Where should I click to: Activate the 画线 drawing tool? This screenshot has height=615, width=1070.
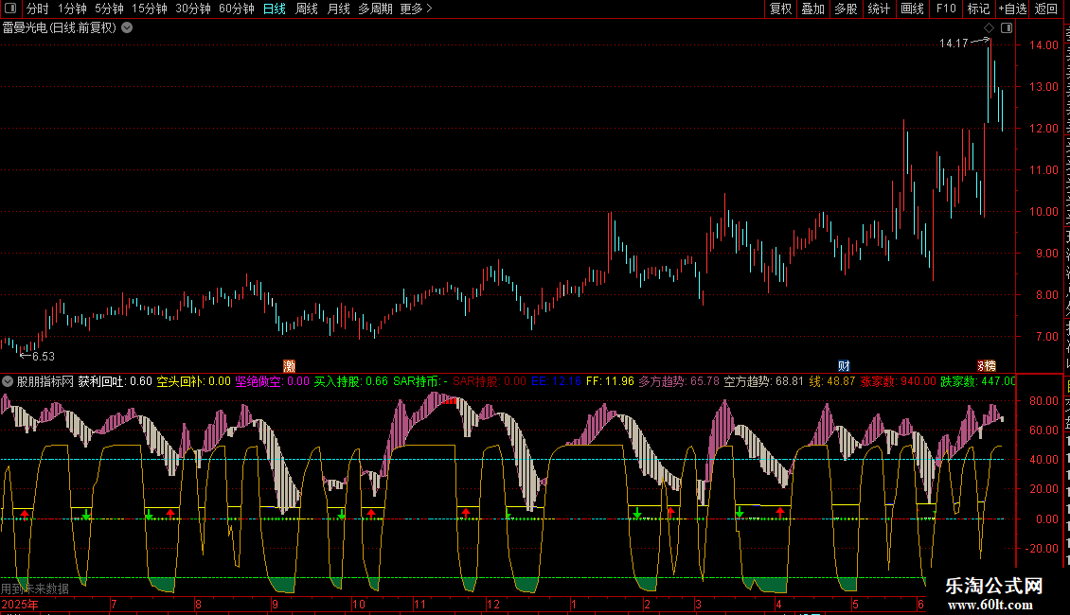(x=913, y=9)
